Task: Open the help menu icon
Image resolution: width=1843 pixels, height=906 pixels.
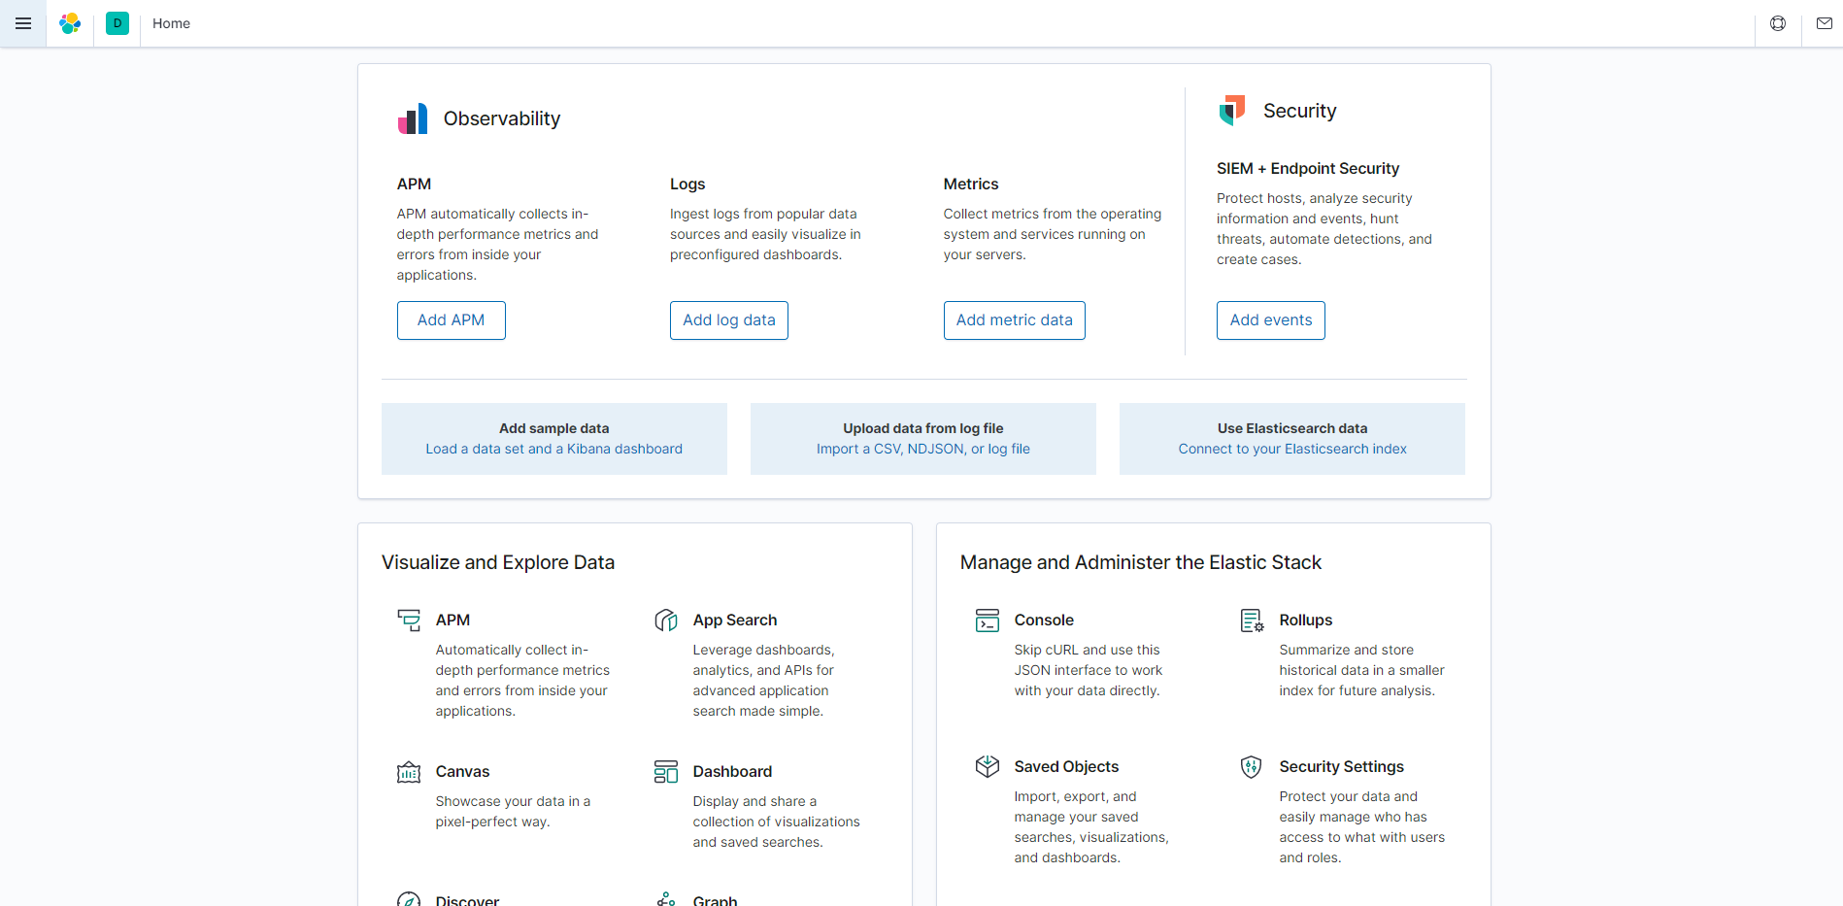Action: coord(1778,23)
